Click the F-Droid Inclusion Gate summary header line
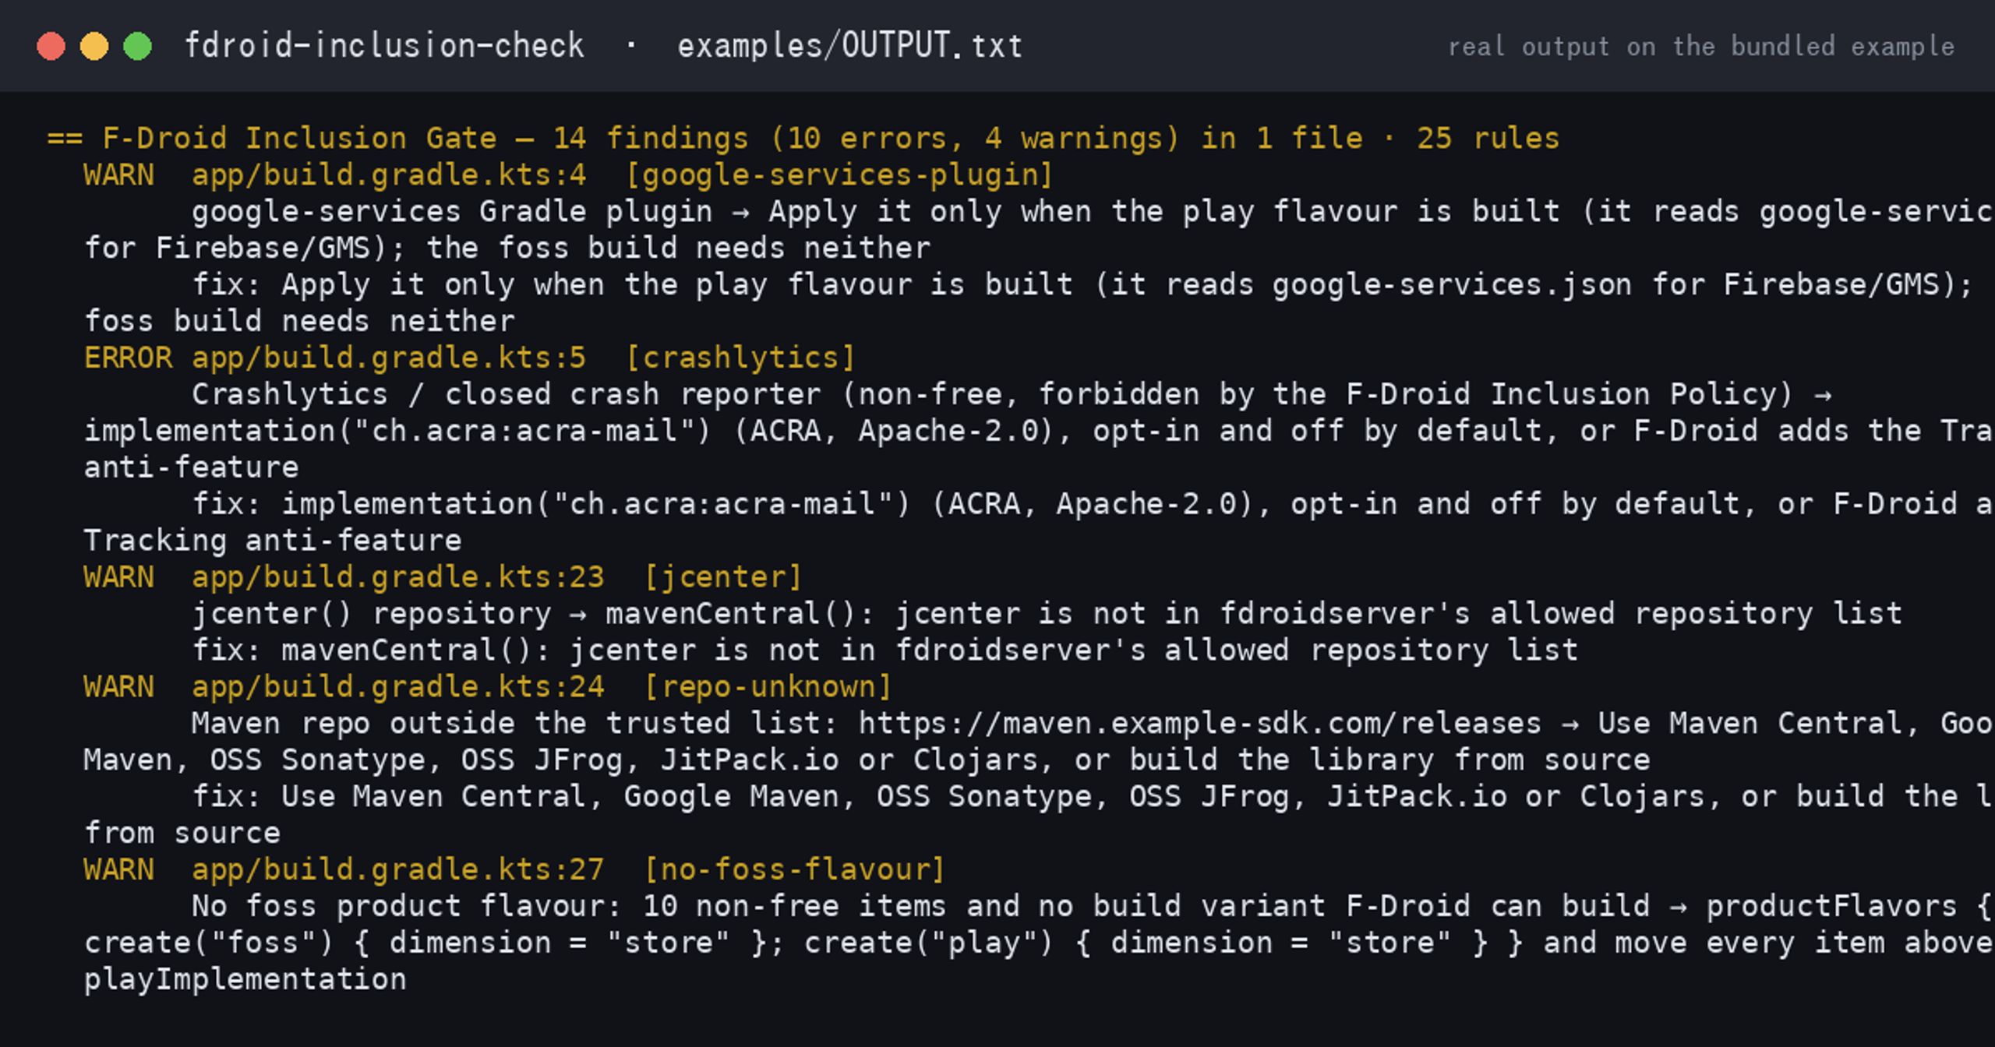Viewport: 1995px width, 1047px height. point(803,139)
